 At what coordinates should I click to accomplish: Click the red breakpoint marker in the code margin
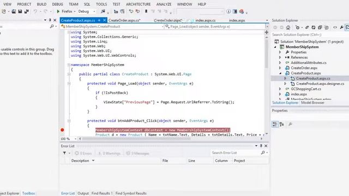62,130
